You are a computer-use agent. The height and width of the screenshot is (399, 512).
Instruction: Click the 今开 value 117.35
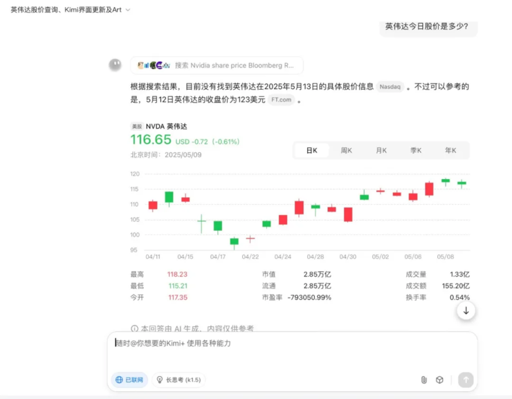coord(178,297)
